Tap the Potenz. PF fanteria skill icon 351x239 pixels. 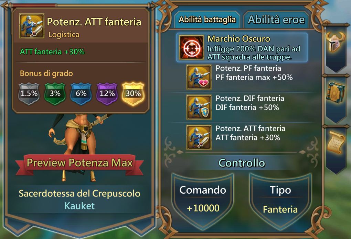click(199, 77)
